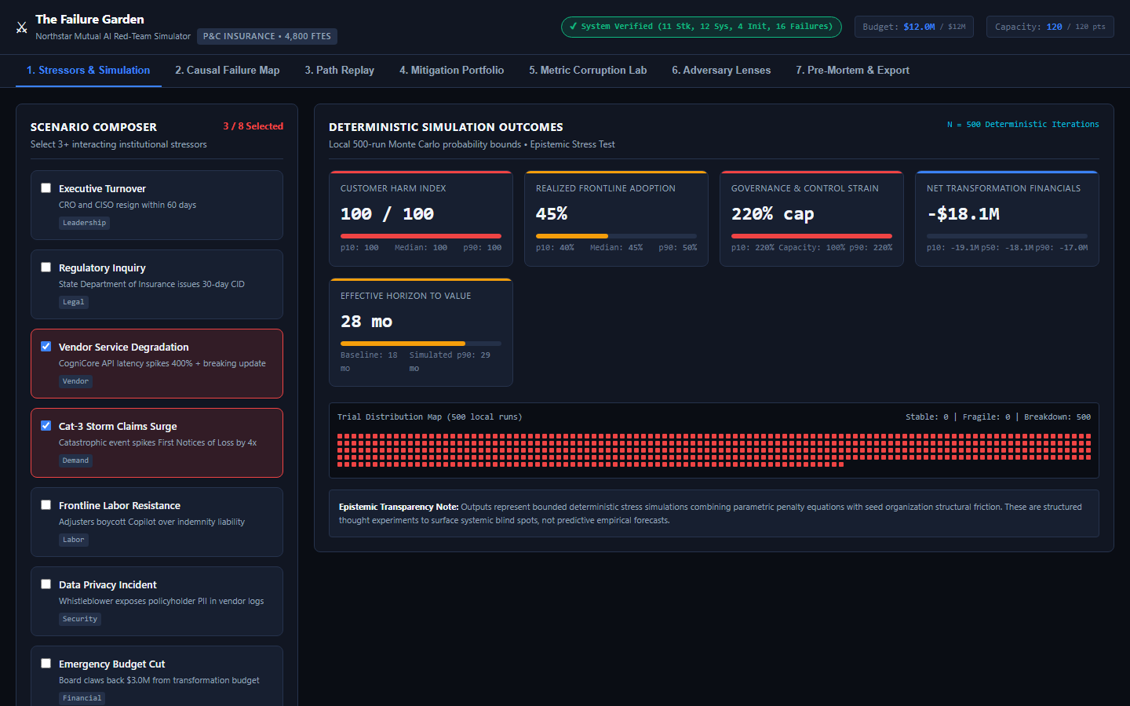Click the Net Transformation Financials card title

tap(1004, 188)
